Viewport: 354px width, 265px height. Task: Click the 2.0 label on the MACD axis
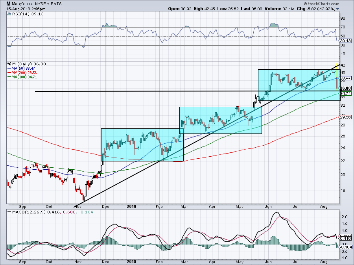tap(345, 217)
